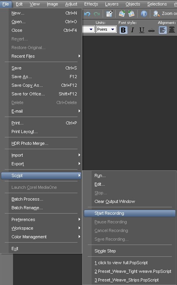Click the palettes window icon in toolbar
Image resolution: width=177 pixels, height=285 pixels.
109,14
